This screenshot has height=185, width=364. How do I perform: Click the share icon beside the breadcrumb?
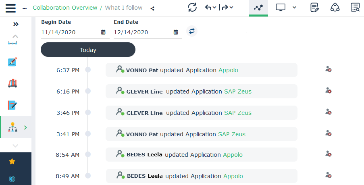152,8
